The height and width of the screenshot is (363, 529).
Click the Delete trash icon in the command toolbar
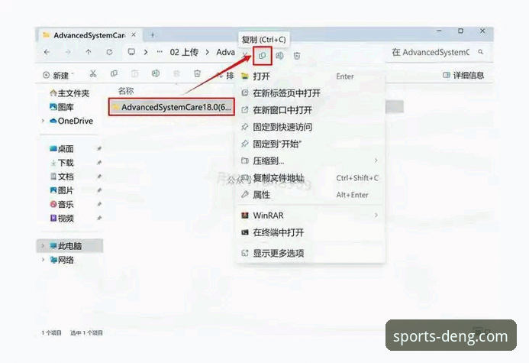click(x=198, y=73)
